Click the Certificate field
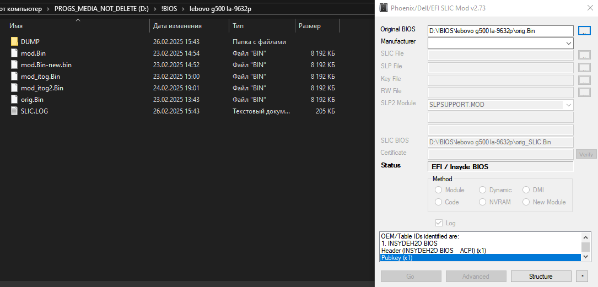The height and width of the screenshot is (287, 598). 501,154
